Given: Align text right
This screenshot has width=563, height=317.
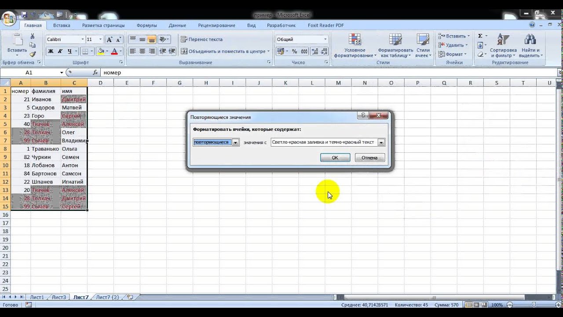Looking at the screenshot, I should (x=152, y=52).
